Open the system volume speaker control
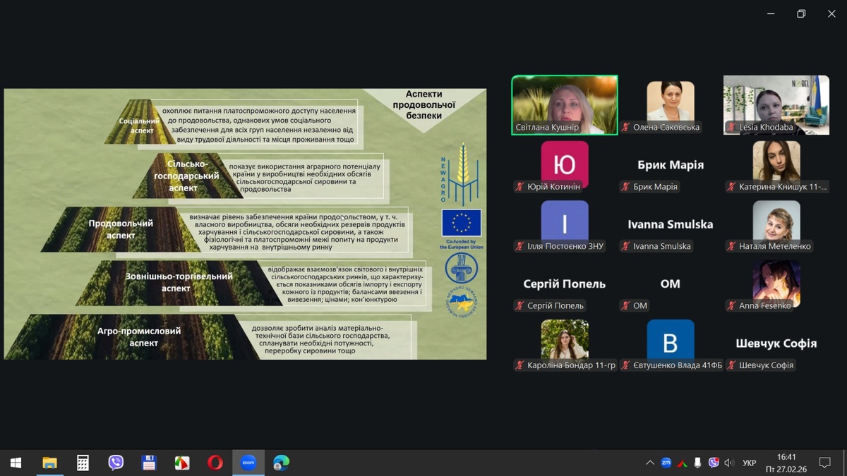The image size is (847, 476). pos(730,463)
